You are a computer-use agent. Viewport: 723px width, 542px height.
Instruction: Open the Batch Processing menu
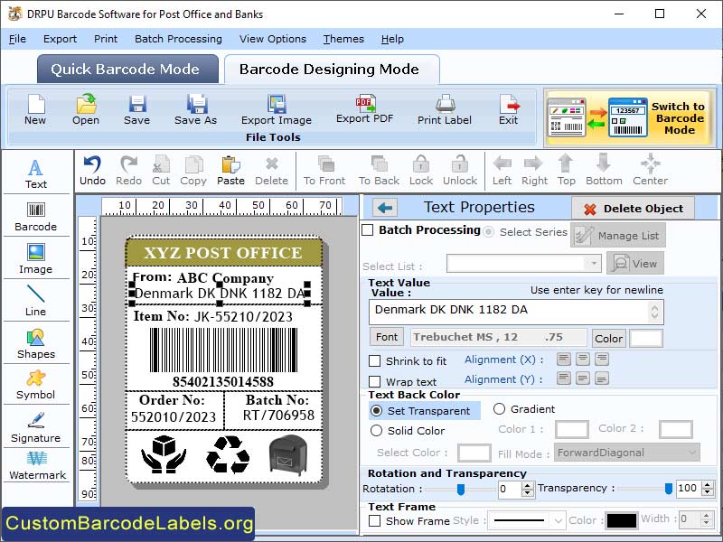pos(178,39)
